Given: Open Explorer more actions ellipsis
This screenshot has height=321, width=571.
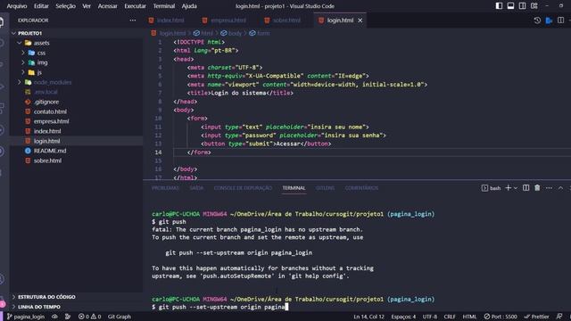Looking at the screenshot, I should pos(133,21).
